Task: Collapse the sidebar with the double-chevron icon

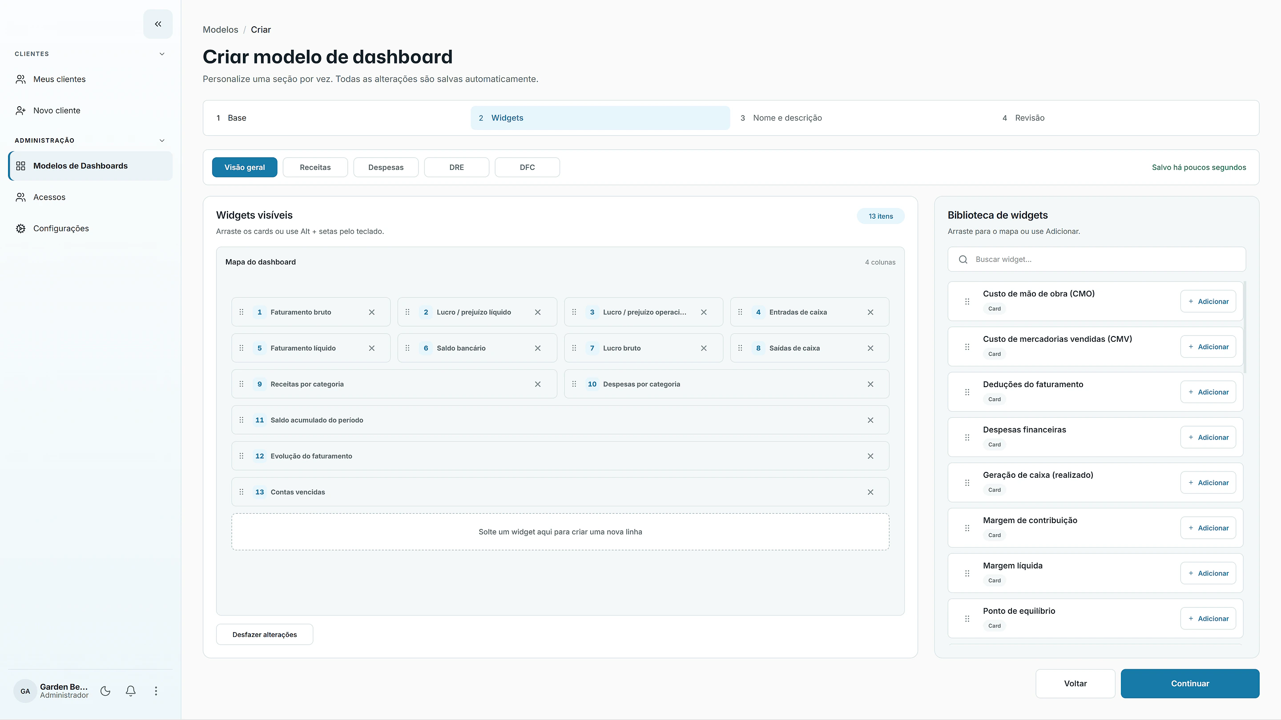Action: point(157,24)
